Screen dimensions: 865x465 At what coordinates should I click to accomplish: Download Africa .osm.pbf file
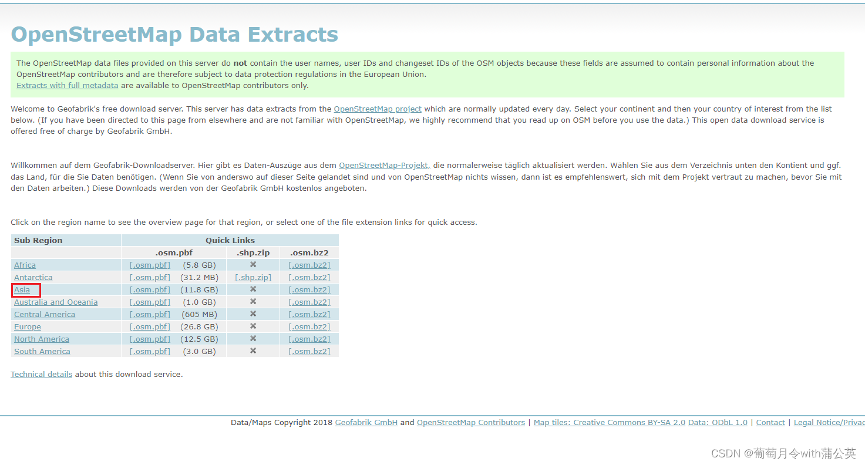click(x=150, y=265)
